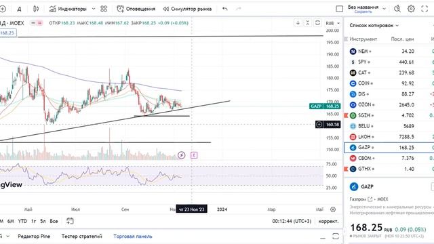Select the CBOM watchlist row
Screen dimensions: 434x244
[389, 158]
